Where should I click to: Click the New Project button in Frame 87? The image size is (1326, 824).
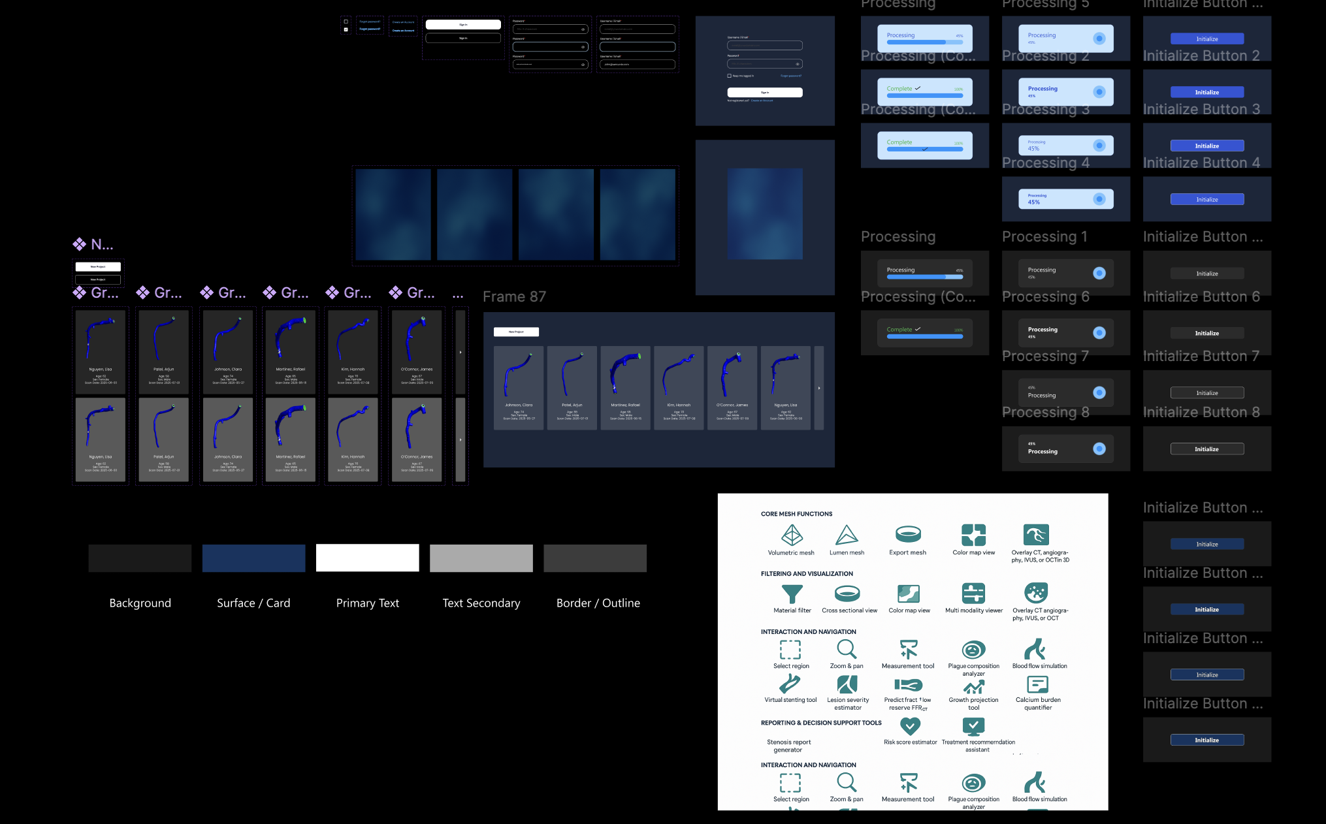click(516, 332)
